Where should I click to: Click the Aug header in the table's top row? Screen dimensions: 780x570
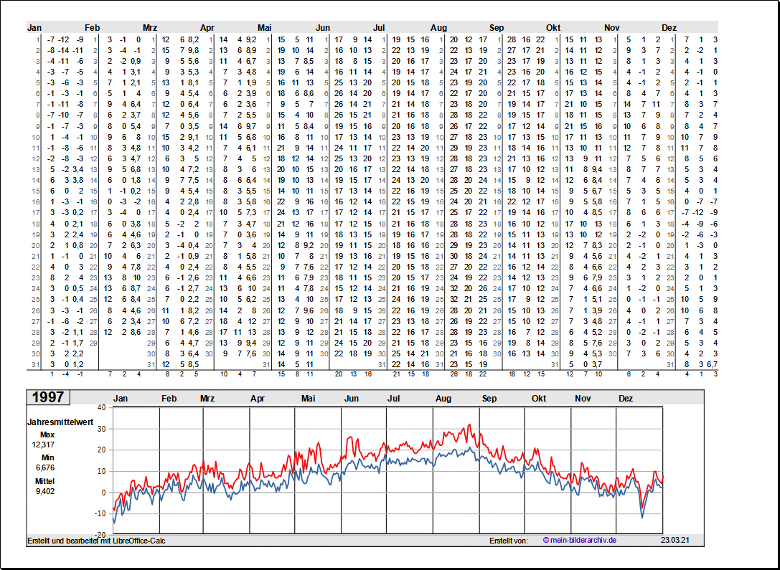coord(439,27)
